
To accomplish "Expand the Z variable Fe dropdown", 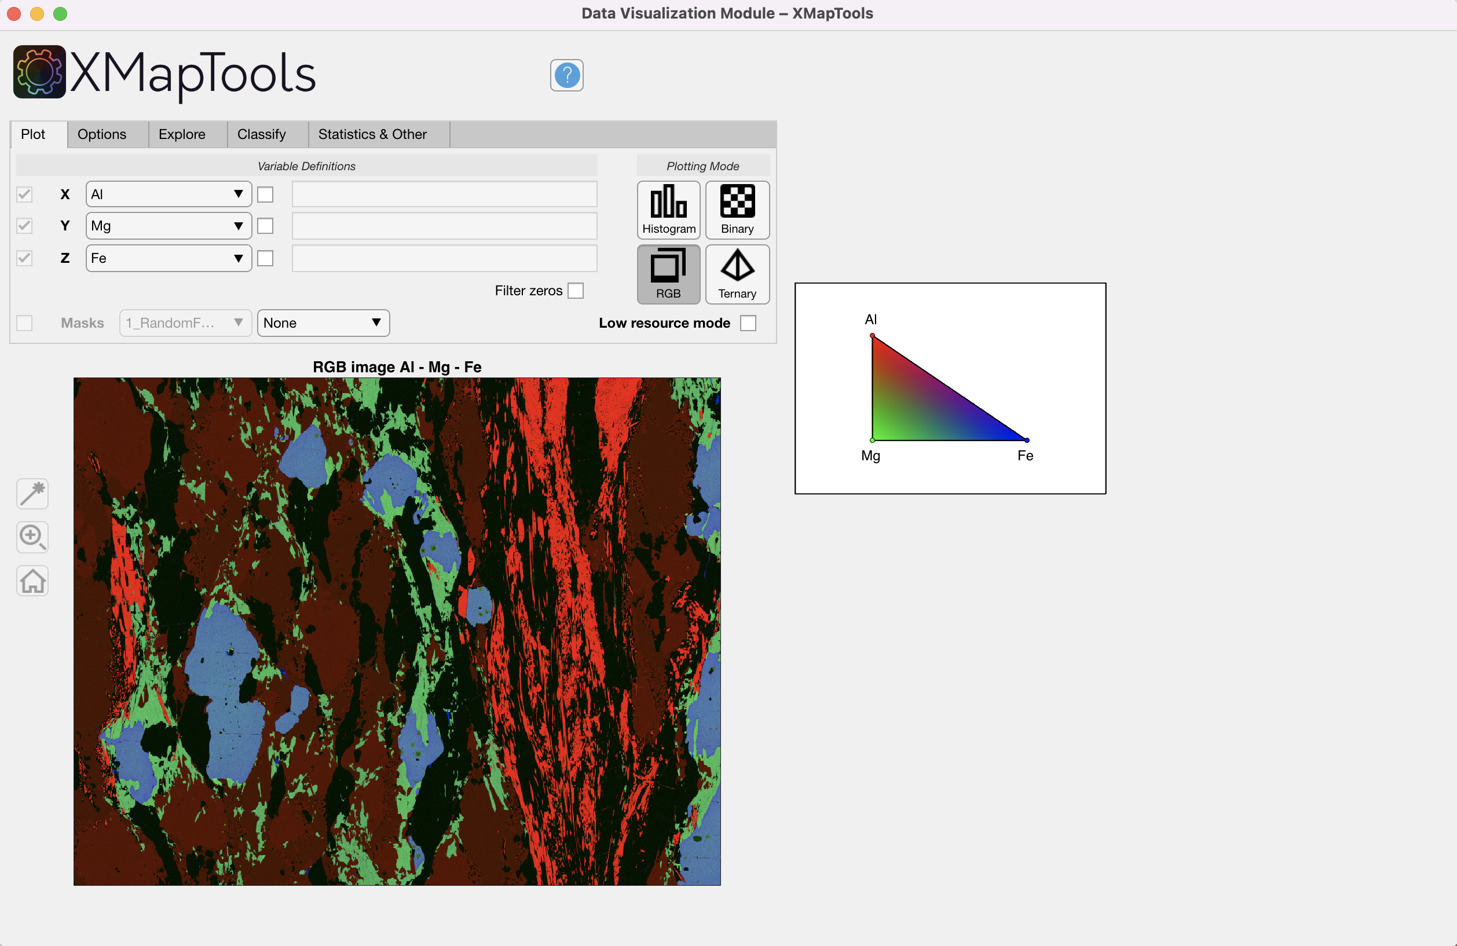I will tap(169, 258).
